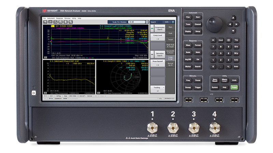Click the Saturation Search softkey
Image resolution: width=273 pixels, height=153 pixels.
[160, 54]
